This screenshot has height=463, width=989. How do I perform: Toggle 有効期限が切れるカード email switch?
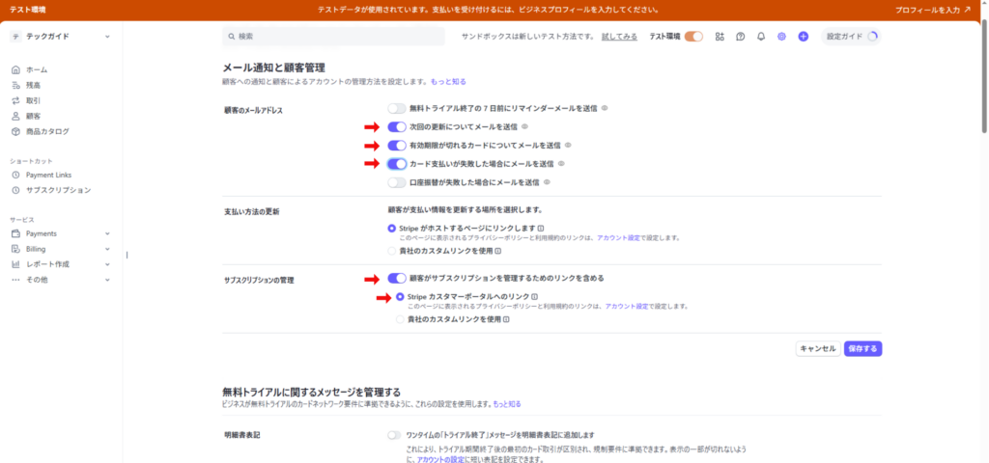coord(397,146)
